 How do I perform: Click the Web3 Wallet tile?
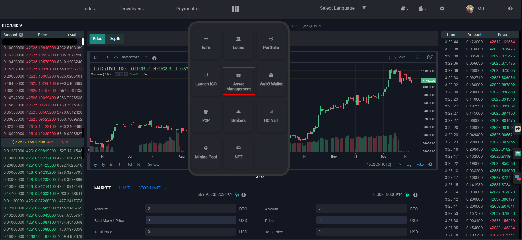tap(271, 80)
